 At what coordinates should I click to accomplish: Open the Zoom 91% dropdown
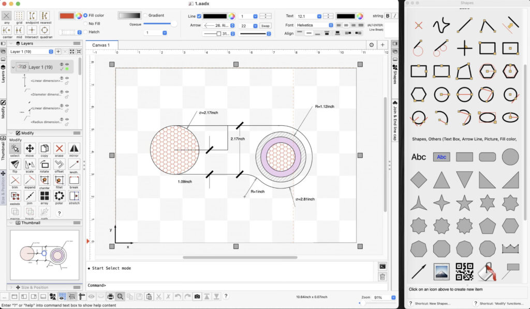coord(393,298)
